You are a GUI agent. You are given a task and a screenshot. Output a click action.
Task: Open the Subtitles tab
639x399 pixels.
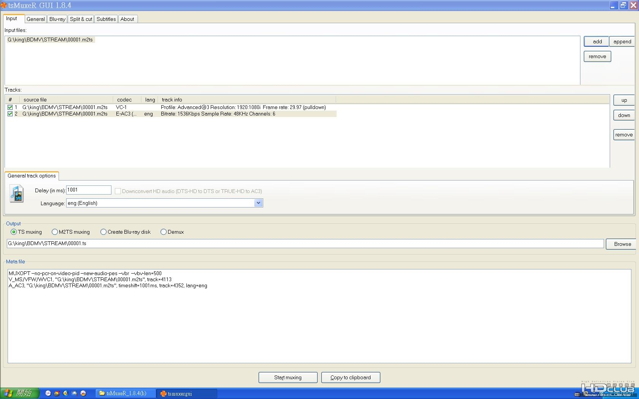click(x=106, y=19)
